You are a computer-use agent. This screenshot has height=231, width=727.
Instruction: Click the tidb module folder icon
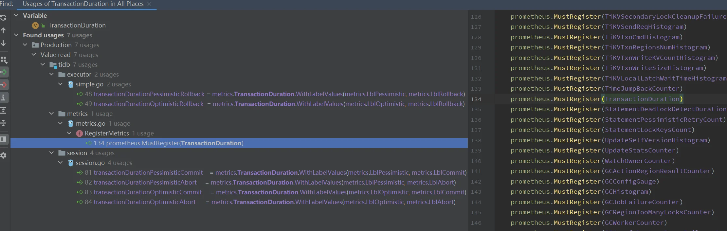[x=53, y=65]
